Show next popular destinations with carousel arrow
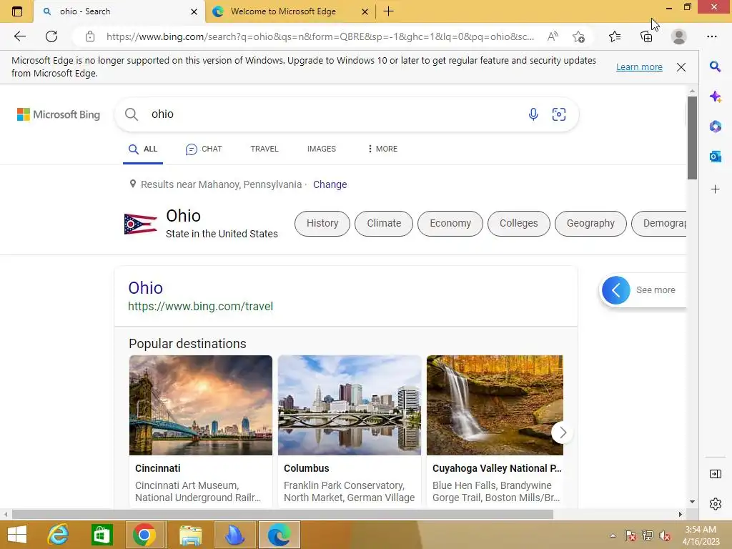732x549 pixels. 563,432
